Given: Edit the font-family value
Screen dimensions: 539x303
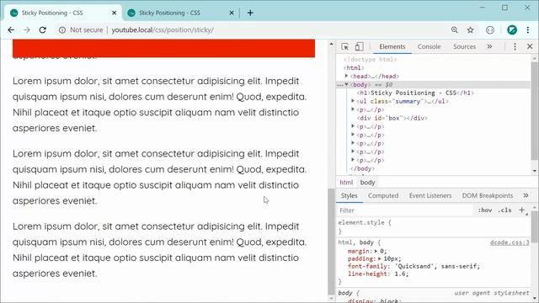Looking at the screenshot, I should pyautogui.click(x=436, y=266).
